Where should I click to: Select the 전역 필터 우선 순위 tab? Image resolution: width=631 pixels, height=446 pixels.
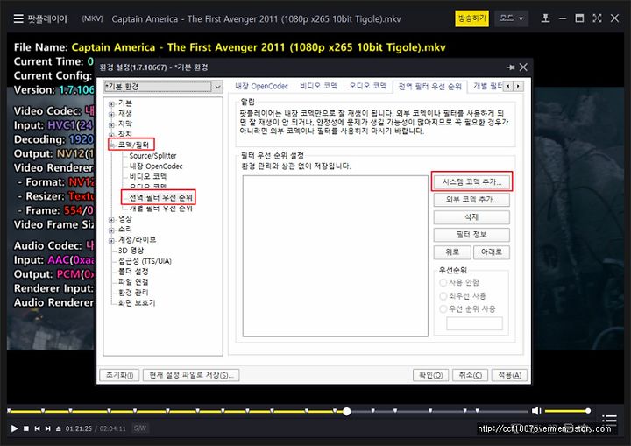(x=429, y=86)
